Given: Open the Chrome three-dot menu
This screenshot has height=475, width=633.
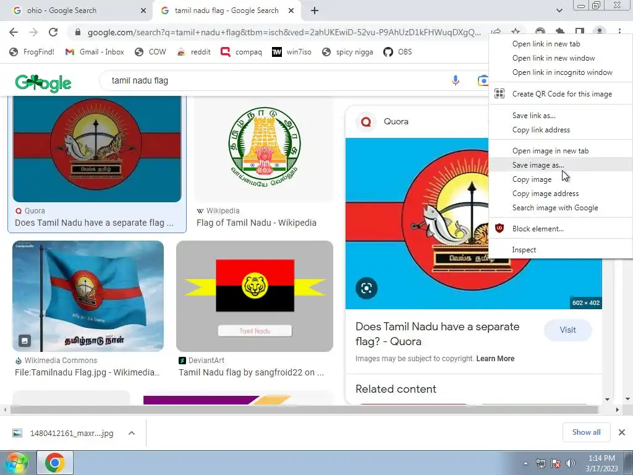Looking at the screenshot, I should coord(619,32).
